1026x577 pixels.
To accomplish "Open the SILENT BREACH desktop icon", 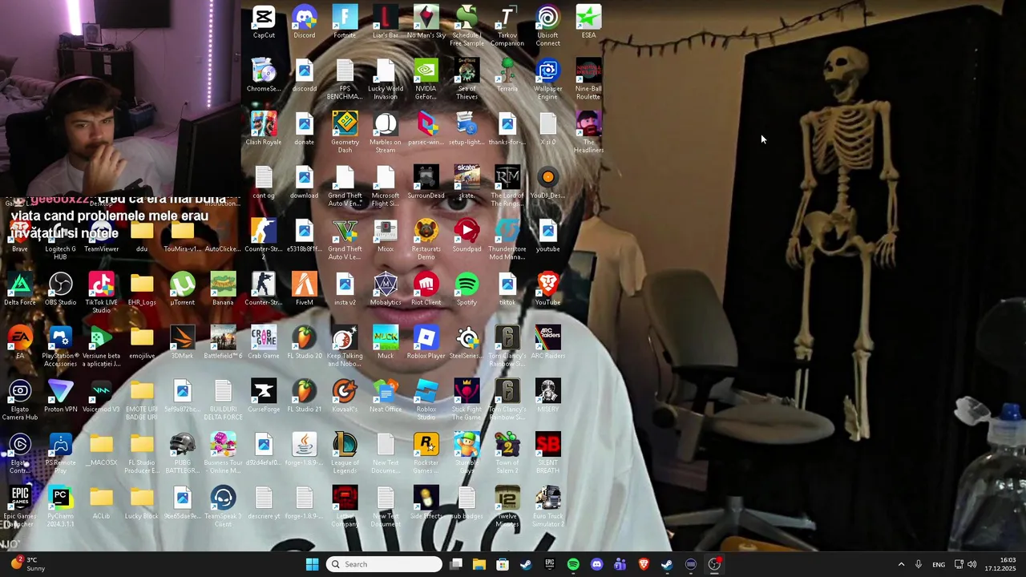I will (548, 454).
